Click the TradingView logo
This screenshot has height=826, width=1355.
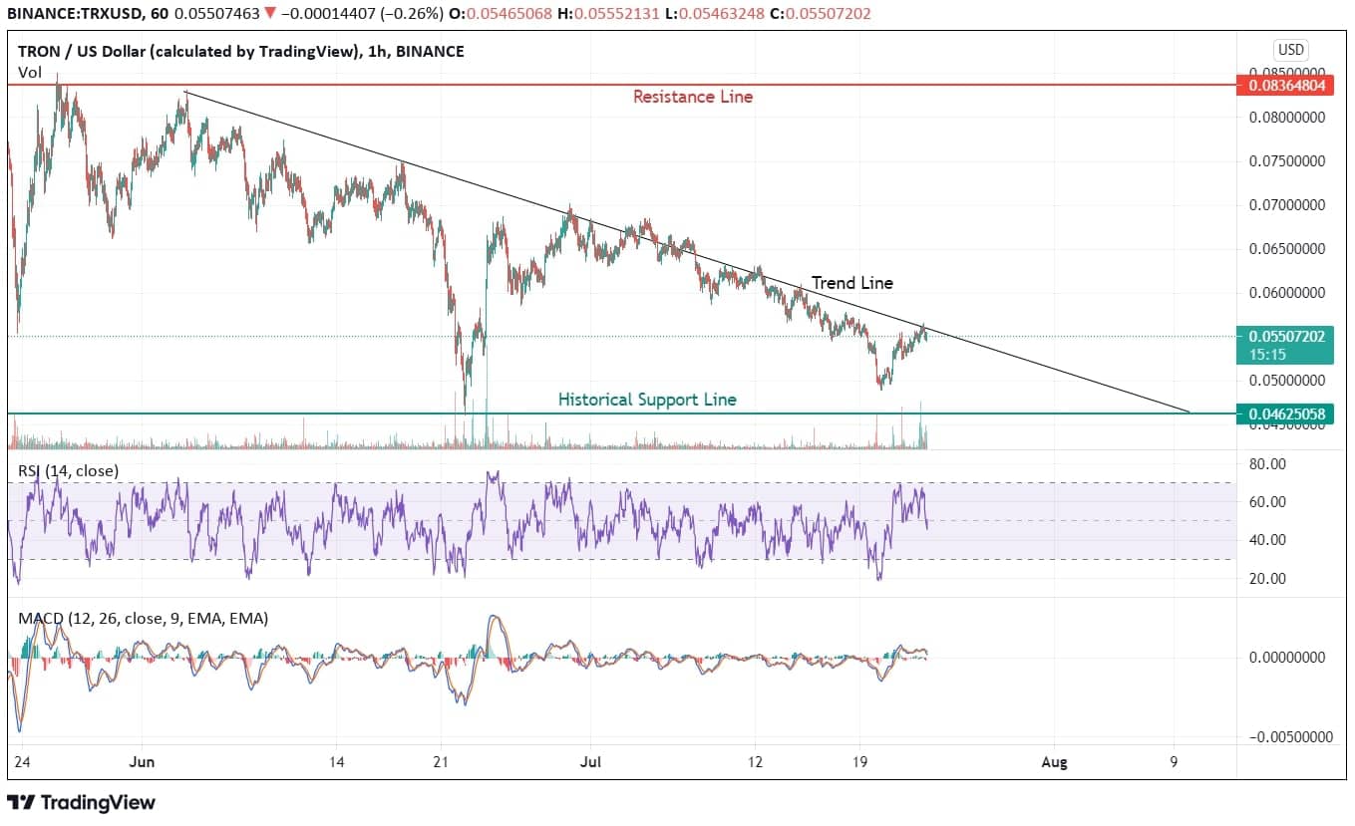coord(82,802)
